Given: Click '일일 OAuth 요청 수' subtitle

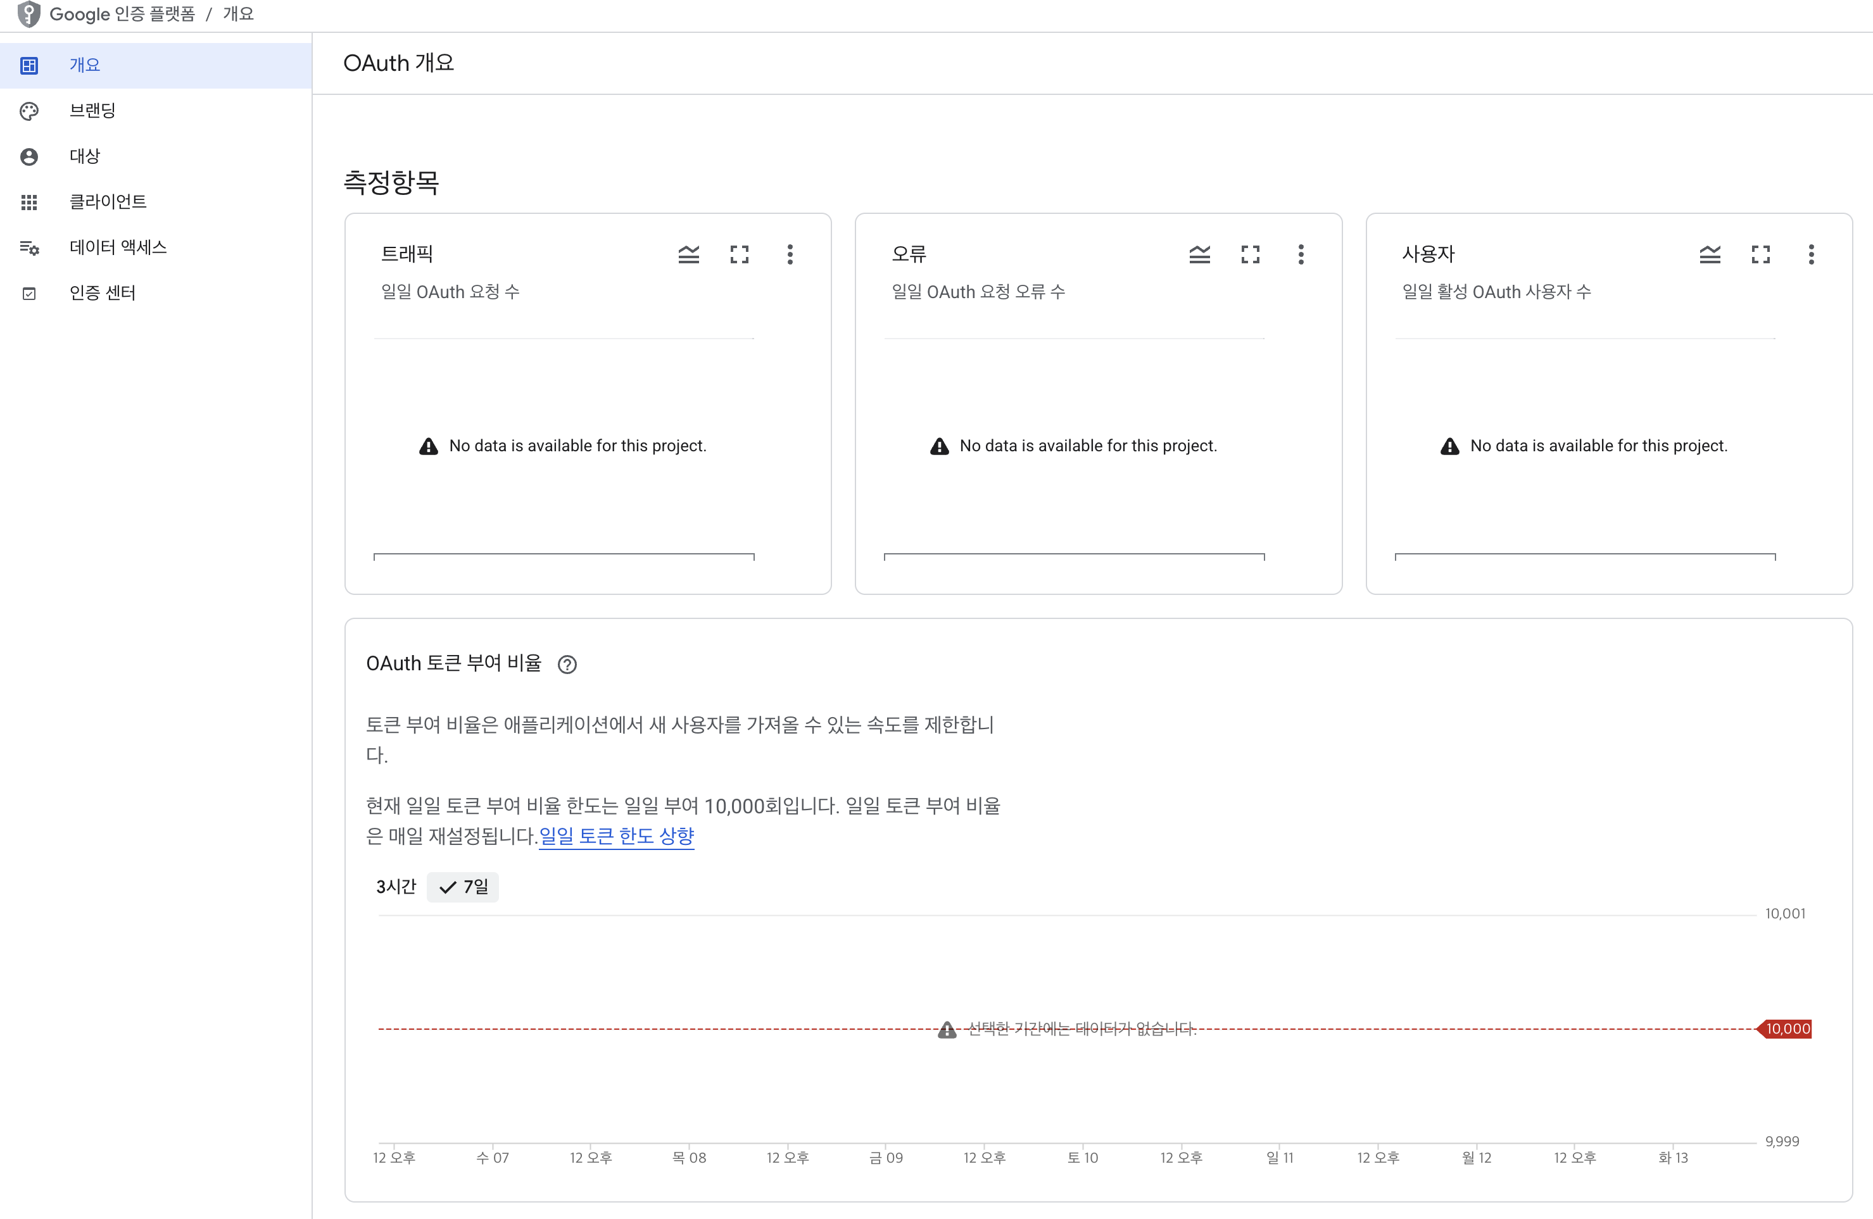Looking at the screenshot, I should point(450,292).
